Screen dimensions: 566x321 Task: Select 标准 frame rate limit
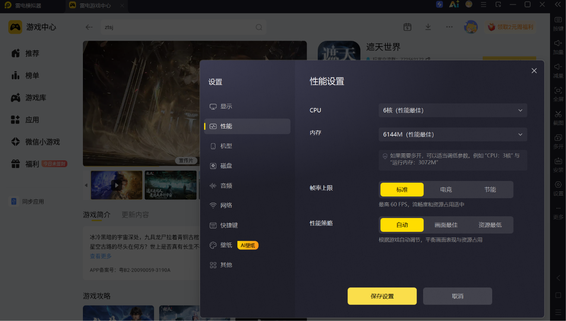coord(402,190)
